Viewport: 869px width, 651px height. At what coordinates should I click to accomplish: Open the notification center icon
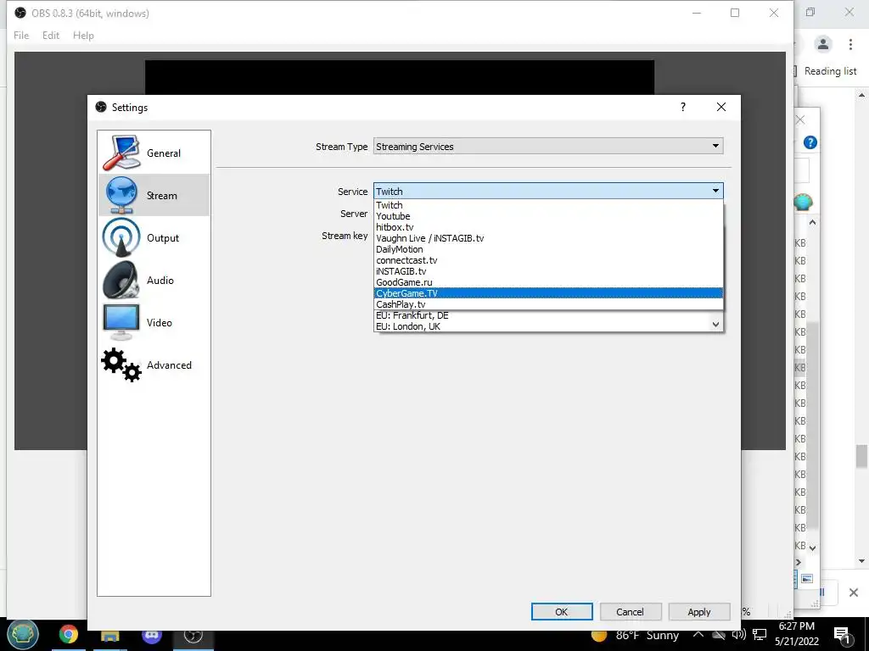coord(842,634)
